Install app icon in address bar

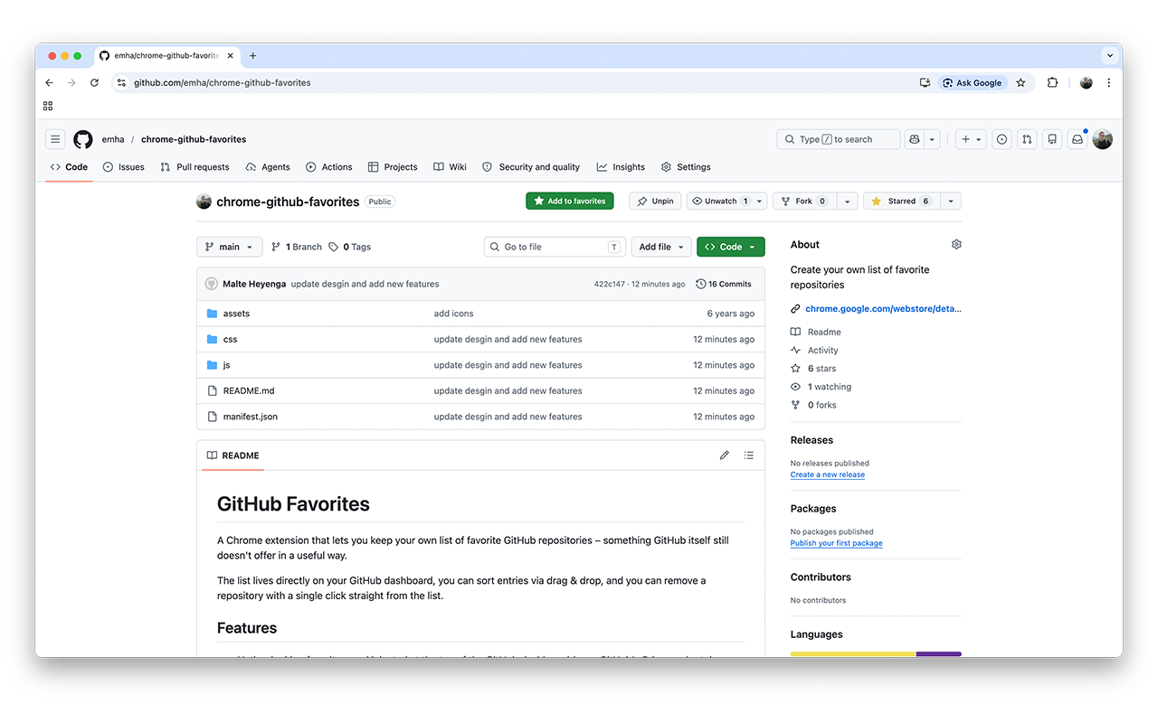tap(925, 82)
